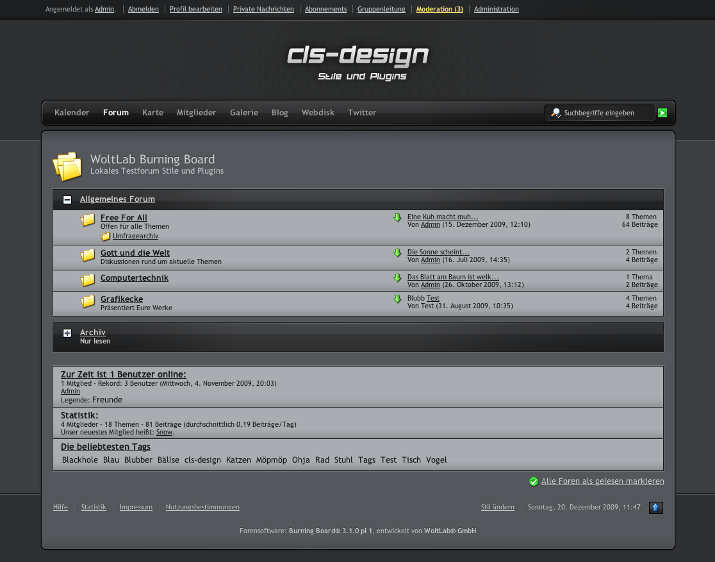Click the magnifier icon in search box
The width and height of the screenshot is (715, 562).
(x=555, y=113)
